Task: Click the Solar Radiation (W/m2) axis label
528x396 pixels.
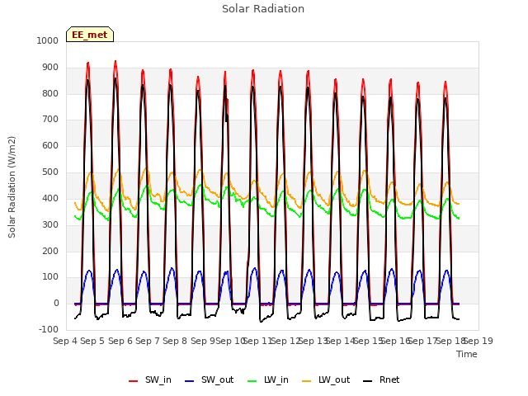Action: (12, 187)
